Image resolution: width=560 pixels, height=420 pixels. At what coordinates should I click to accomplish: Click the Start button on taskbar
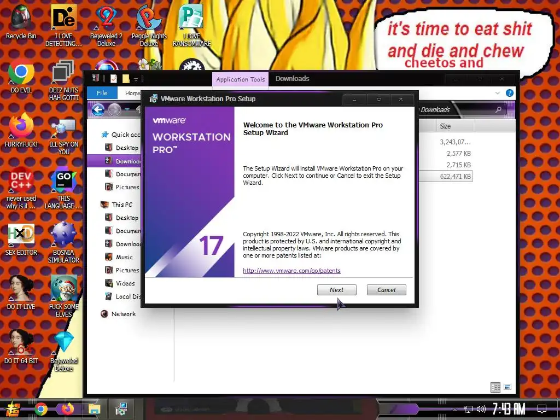click(x=12, y=409)
